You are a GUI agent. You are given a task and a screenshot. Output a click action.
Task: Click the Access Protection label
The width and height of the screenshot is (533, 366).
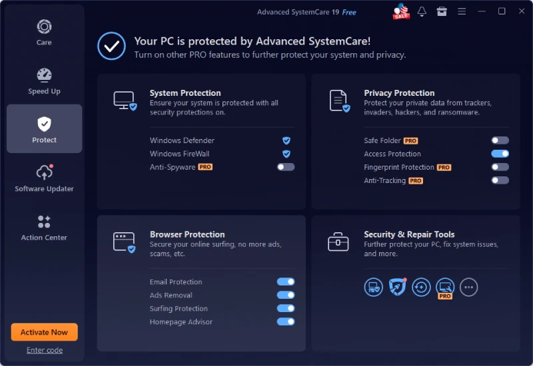pos(392,154)
